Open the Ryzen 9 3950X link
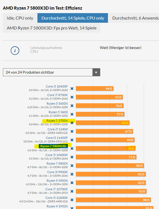Viewport: 159px width, 209px height. tap(57, 206)
